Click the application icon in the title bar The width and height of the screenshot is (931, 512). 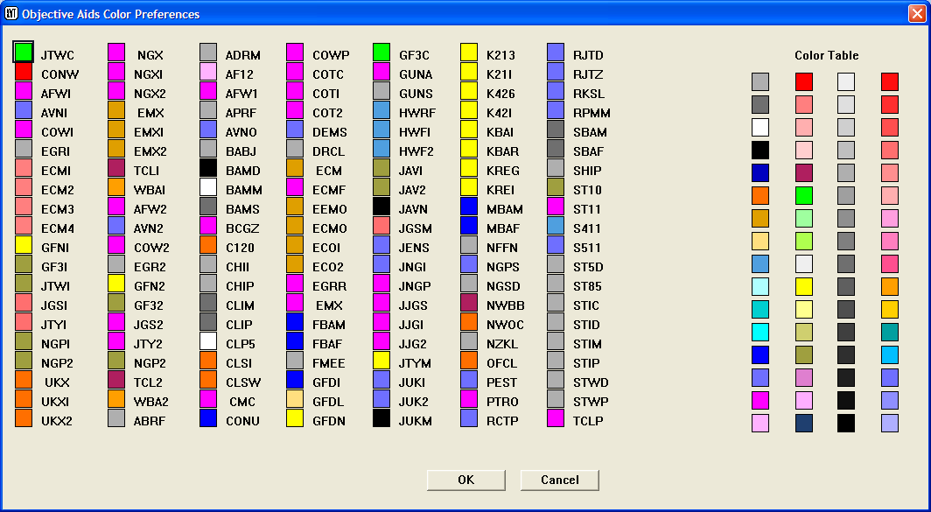coord(11,13)
